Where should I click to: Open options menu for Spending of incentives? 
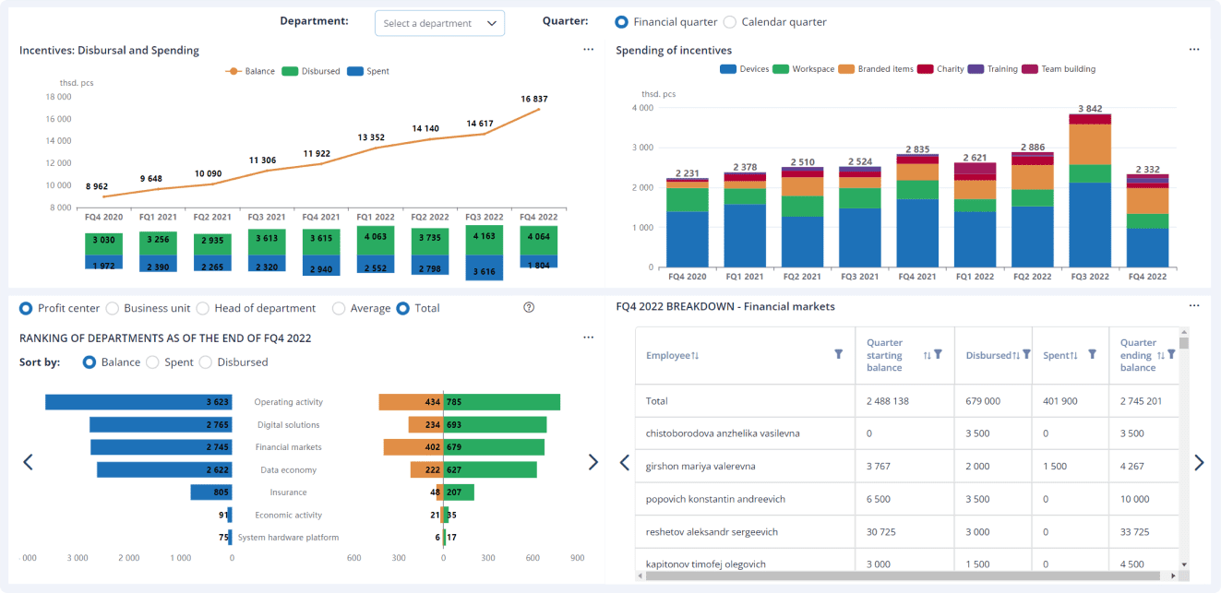(x=1194, y=50)
